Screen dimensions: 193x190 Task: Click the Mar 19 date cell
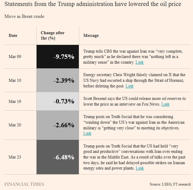tap(15, 101)
